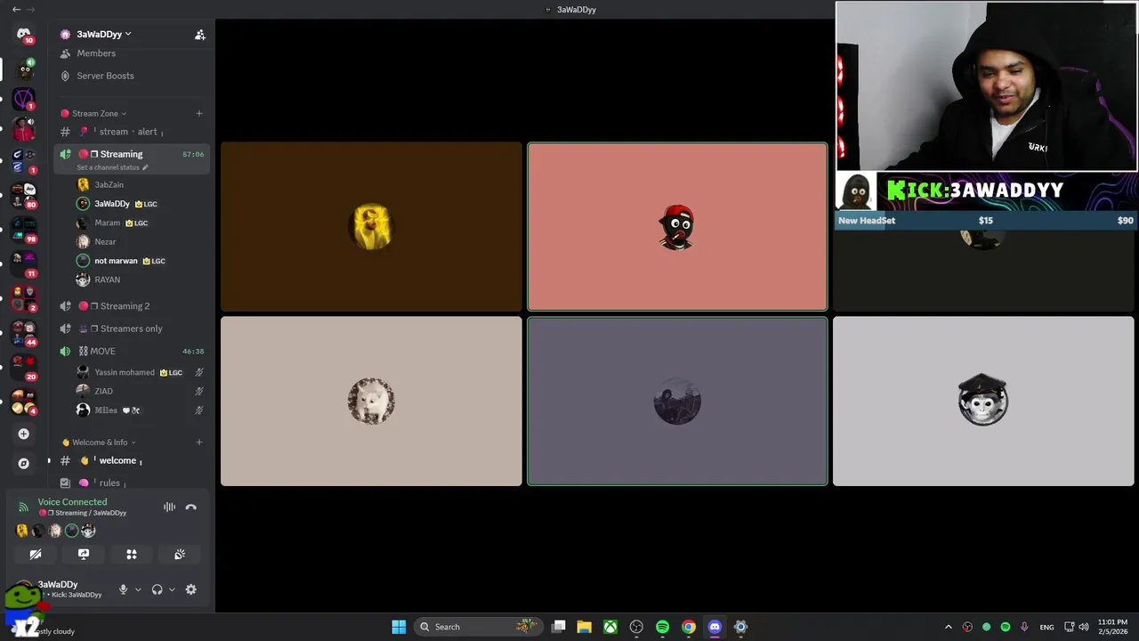The height and width of the screenshot is (641, 1139).
Task: Turn on camera in voice panel
Action: (36, 554)
